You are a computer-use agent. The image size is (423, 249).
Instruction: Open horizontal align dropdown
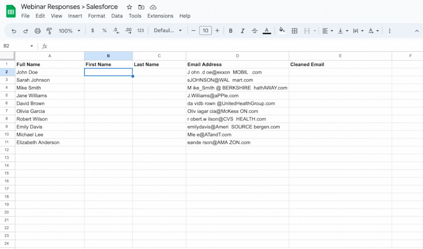click(x=327, y=31)
